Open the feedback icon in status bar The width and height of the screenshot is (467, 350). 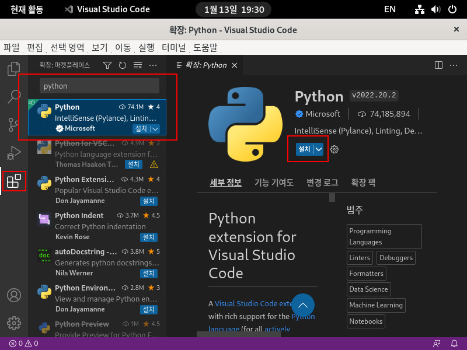coord(437,344)
